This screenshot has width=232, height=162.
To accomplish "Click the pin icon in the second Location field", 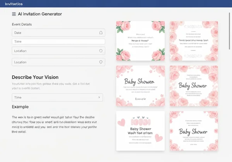I will point(101,62).
